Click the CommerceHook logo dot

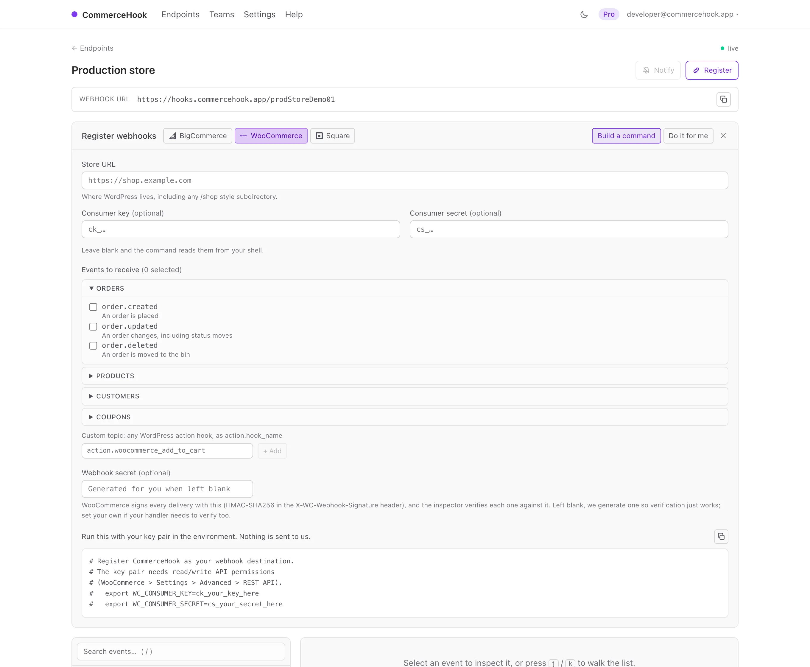74,15
